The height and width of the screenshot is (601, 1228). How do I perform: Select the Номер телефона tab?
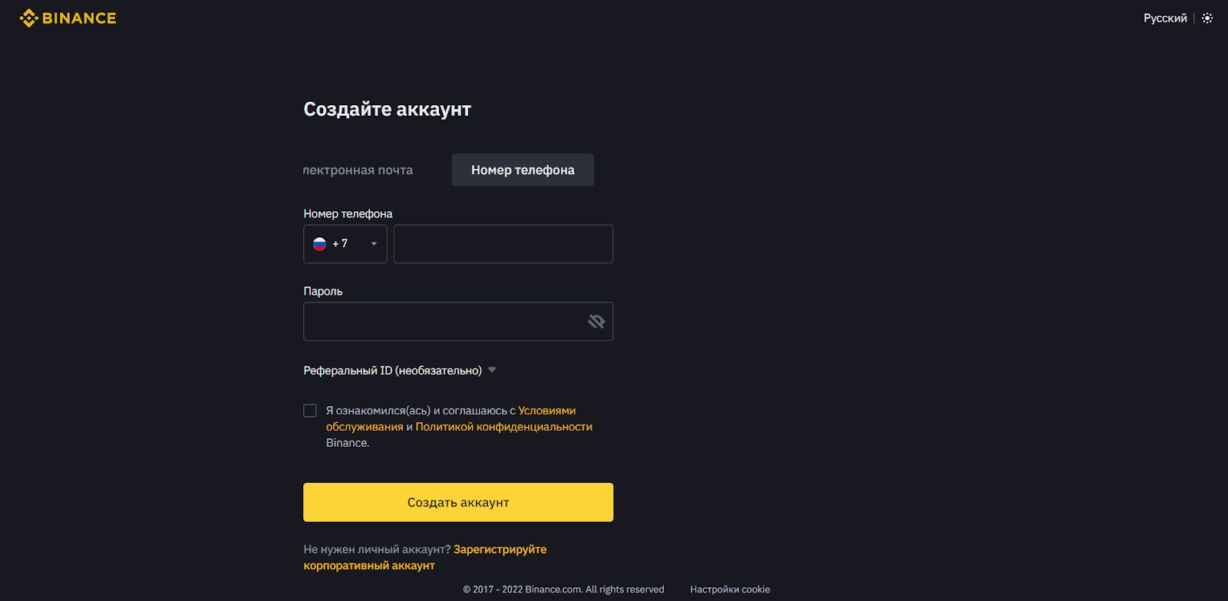click(x=523, y=170)
